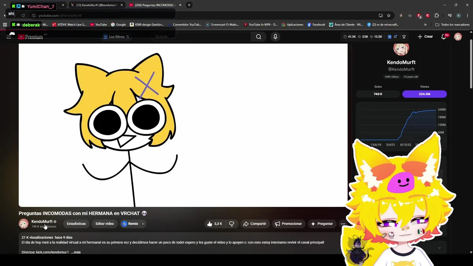Click the @KendoMurft handle in sidebar
The width and height of the screenshot is (473, 266).
(x=401, y=69)
